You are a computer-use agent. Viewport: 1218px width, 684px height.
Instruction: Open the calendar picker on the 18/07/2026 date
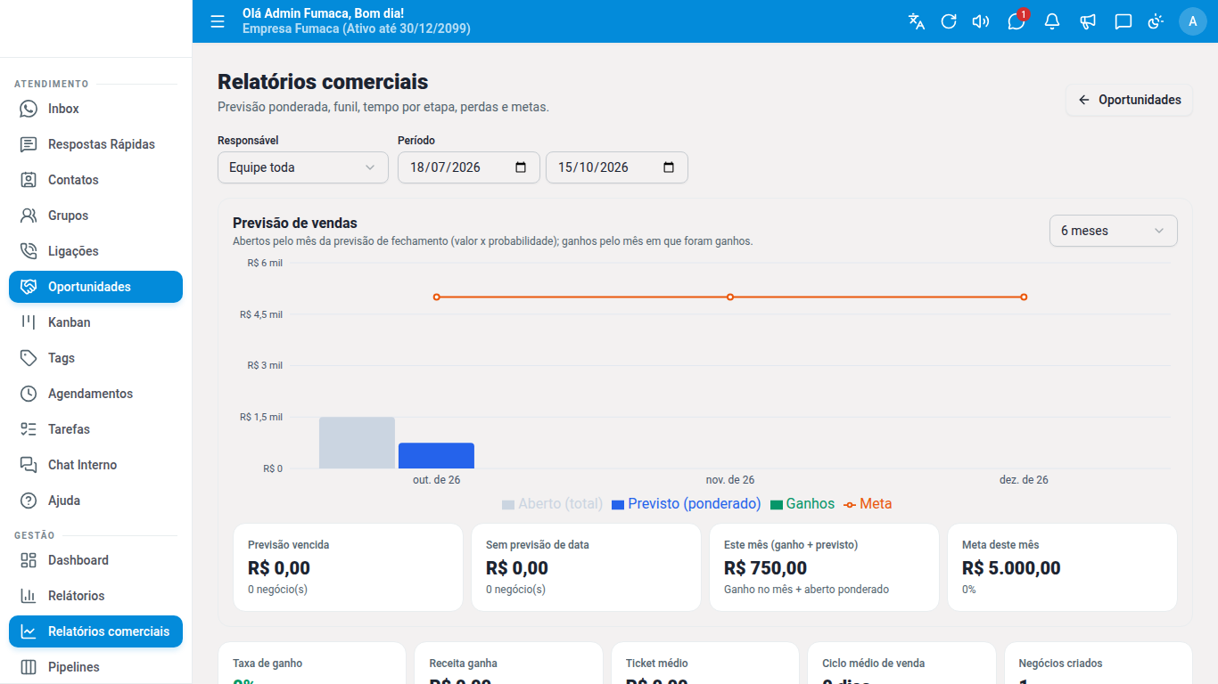point(521,167)
